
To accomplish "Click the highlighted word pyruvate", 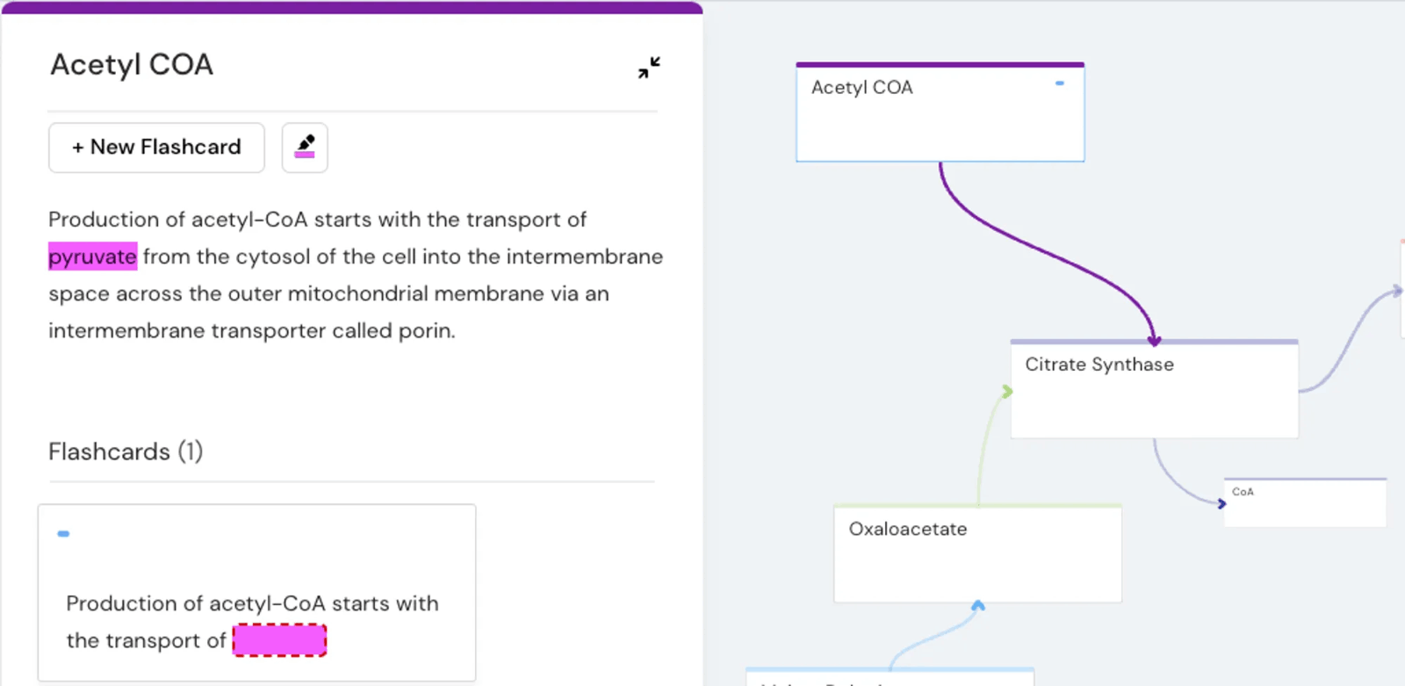I will coord(92,256).
